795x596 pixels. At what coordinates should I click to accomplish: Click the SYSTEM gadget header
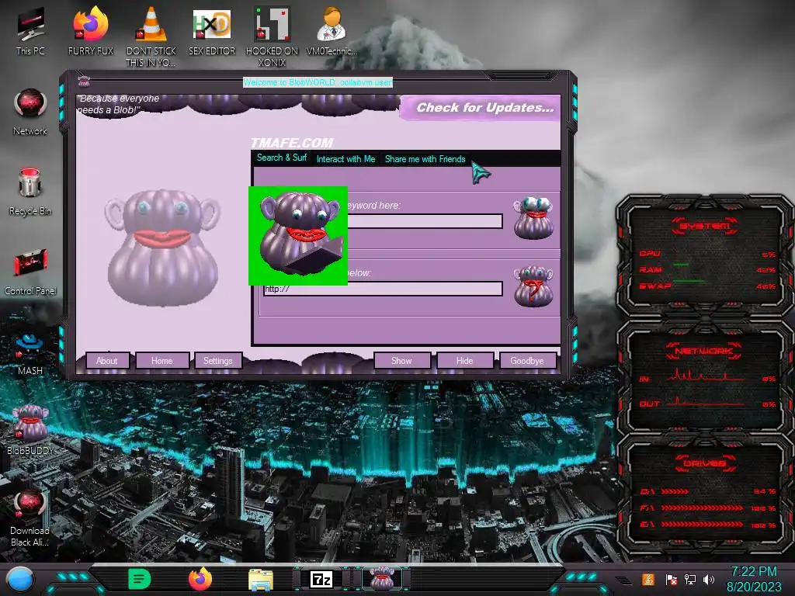click(705, 226)
